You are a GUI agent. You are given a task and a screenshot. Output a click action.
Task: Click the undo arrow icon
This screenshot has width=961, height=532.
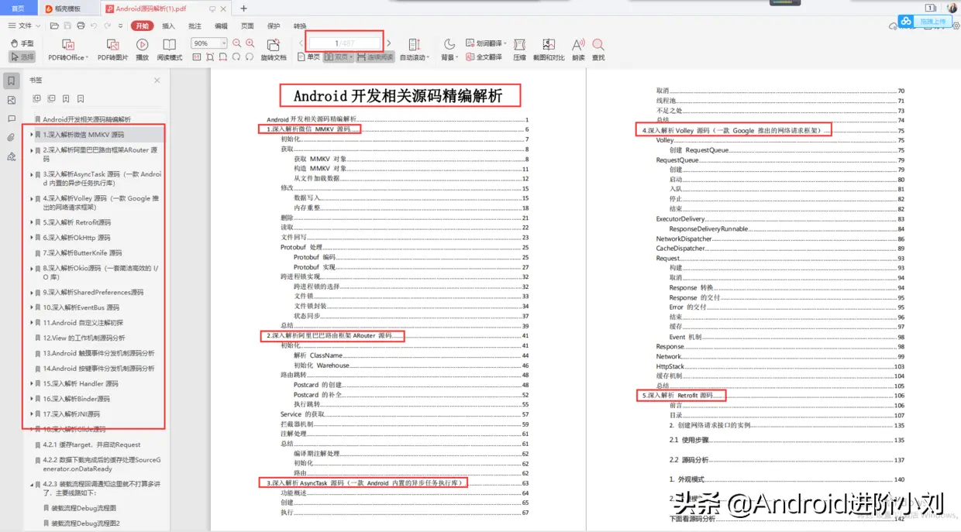93,26
